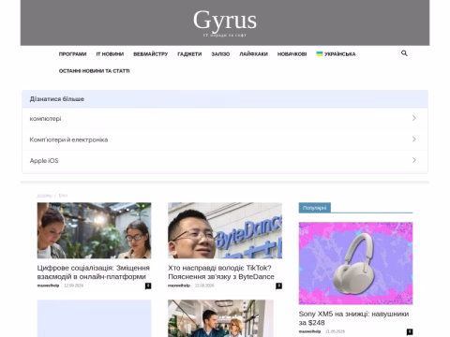Open ОСТАННІ НОВИНИ ТА СТАТТІ menu item
This screenshot has width=450, height=337.
coord(94,71)
